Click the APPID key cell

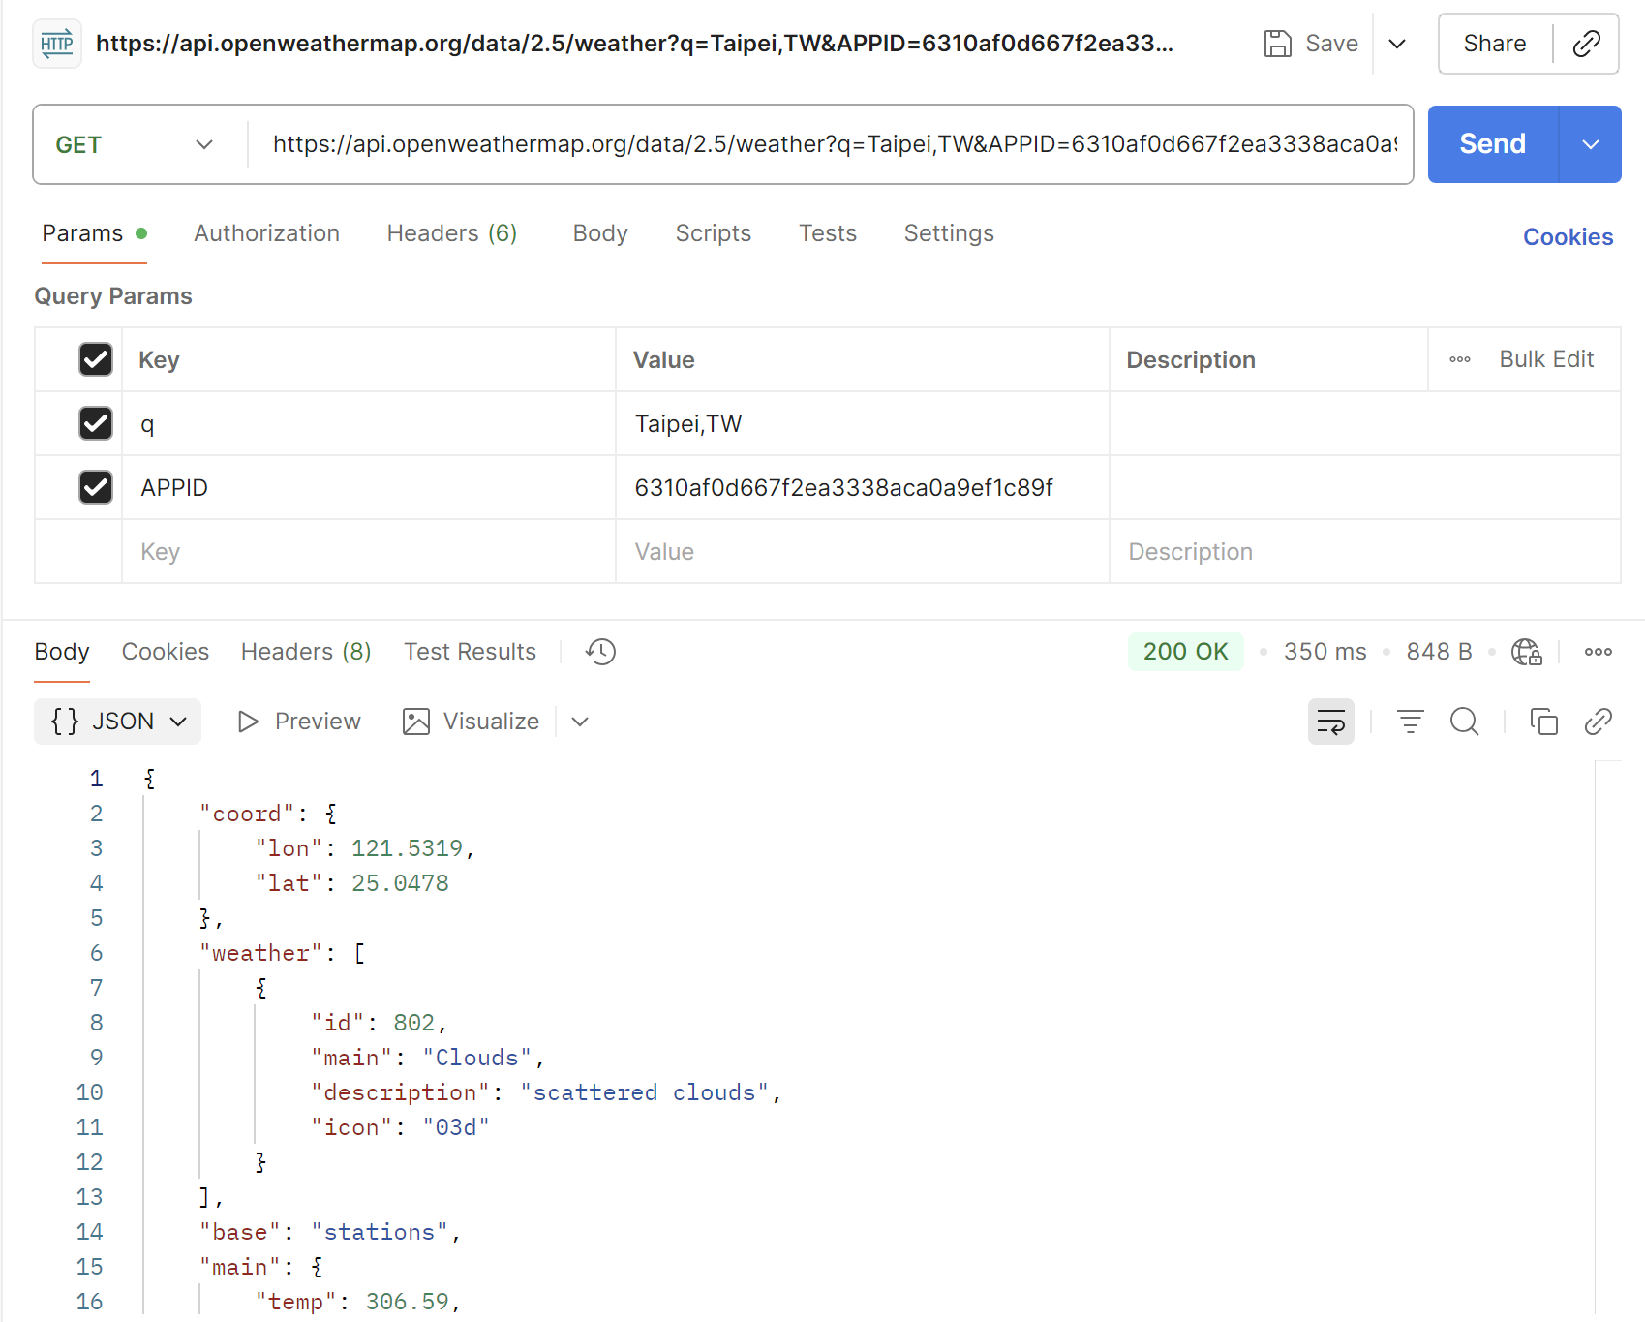369,487
